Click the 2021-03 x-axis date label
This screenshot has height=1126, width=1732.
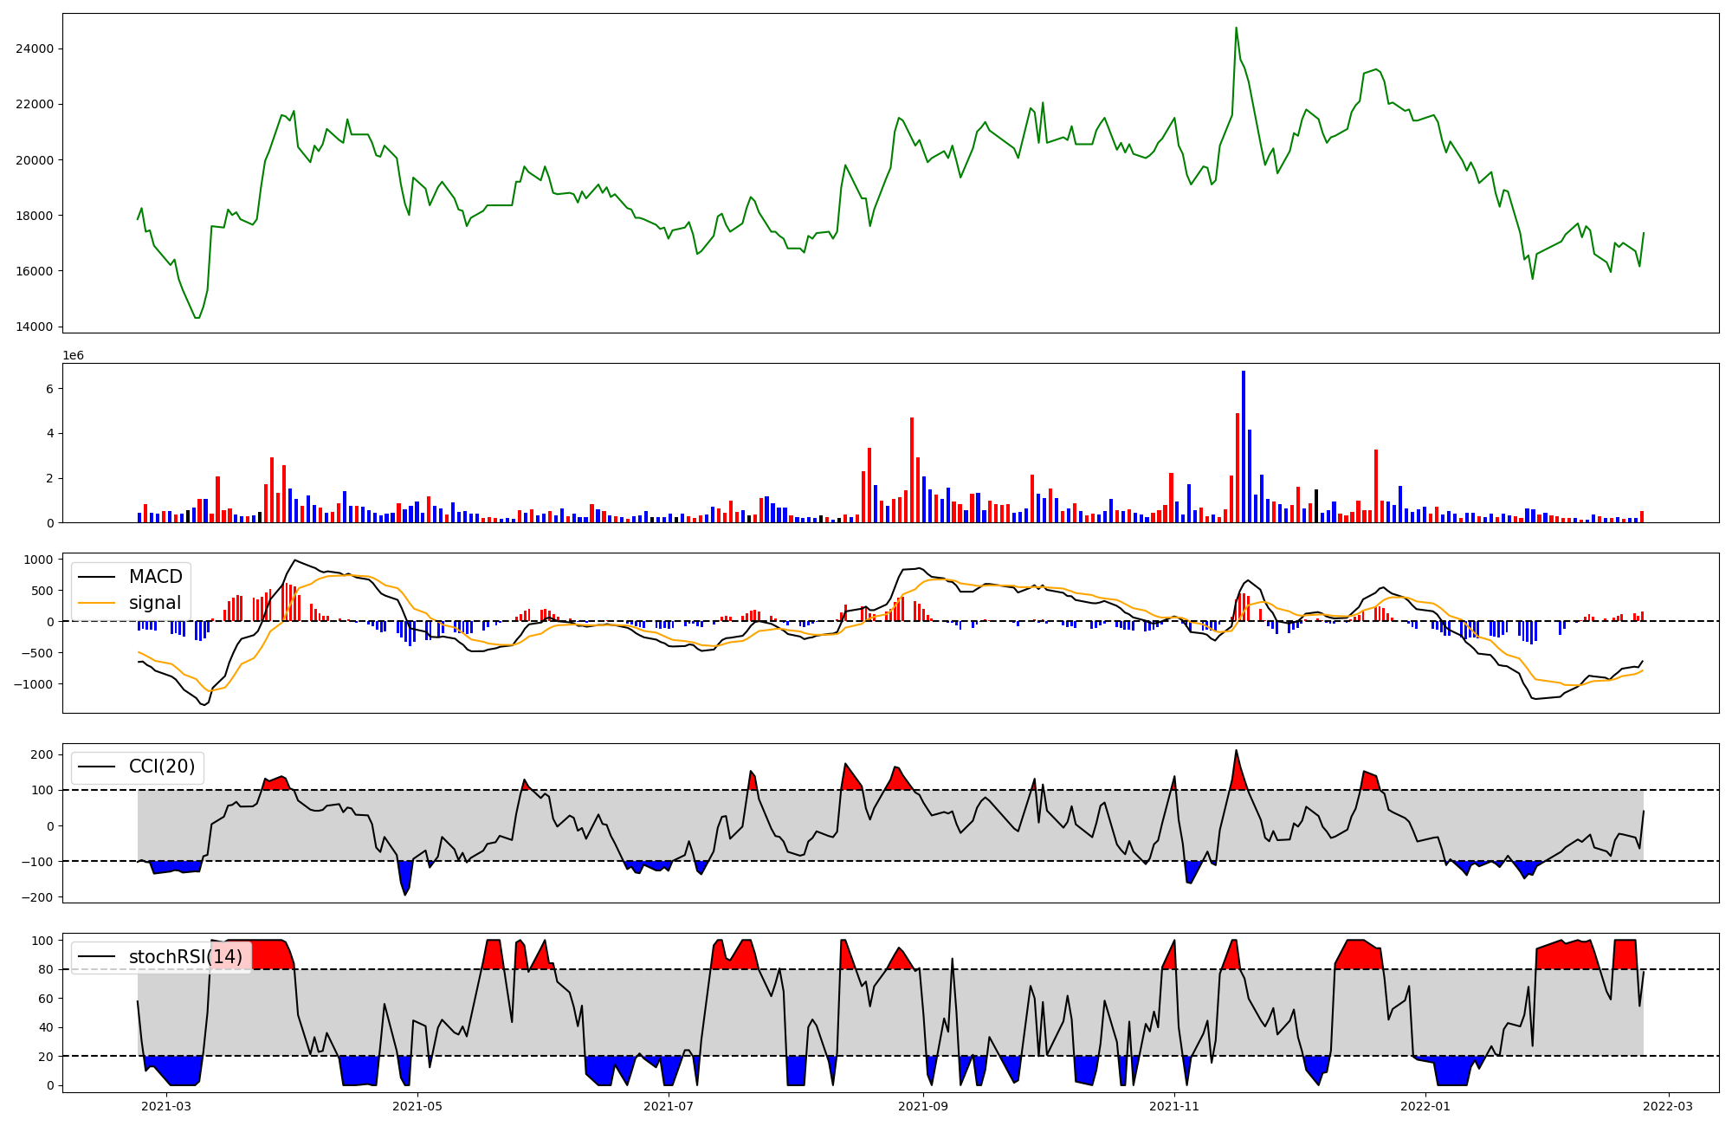pos(165,1106)
